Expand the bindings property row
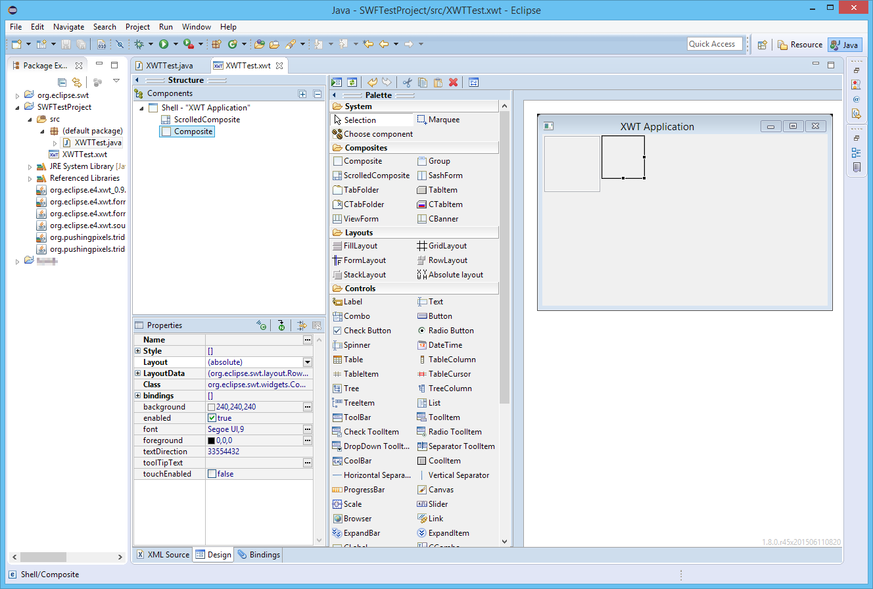873x589 pixels. point(137,396)
